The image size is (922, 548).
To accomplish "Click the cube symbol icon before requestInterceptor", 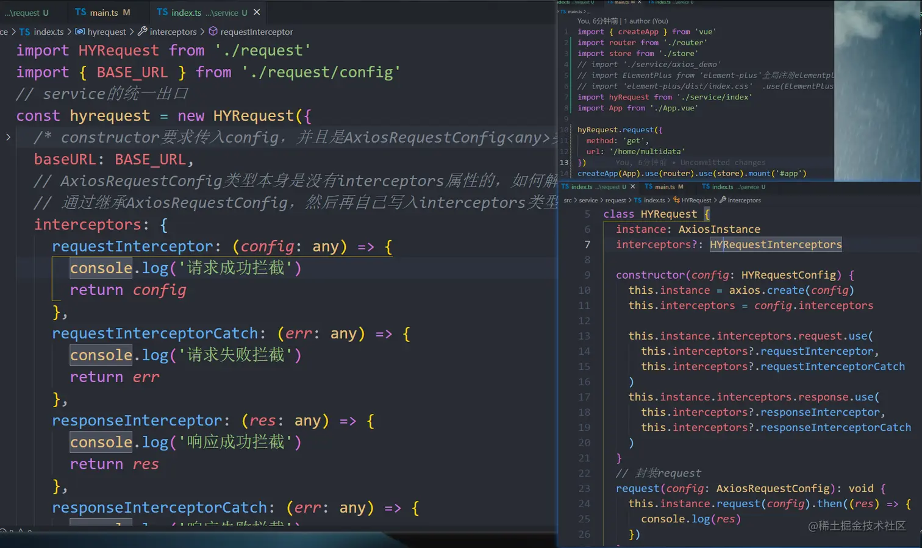I will (214, 32).
